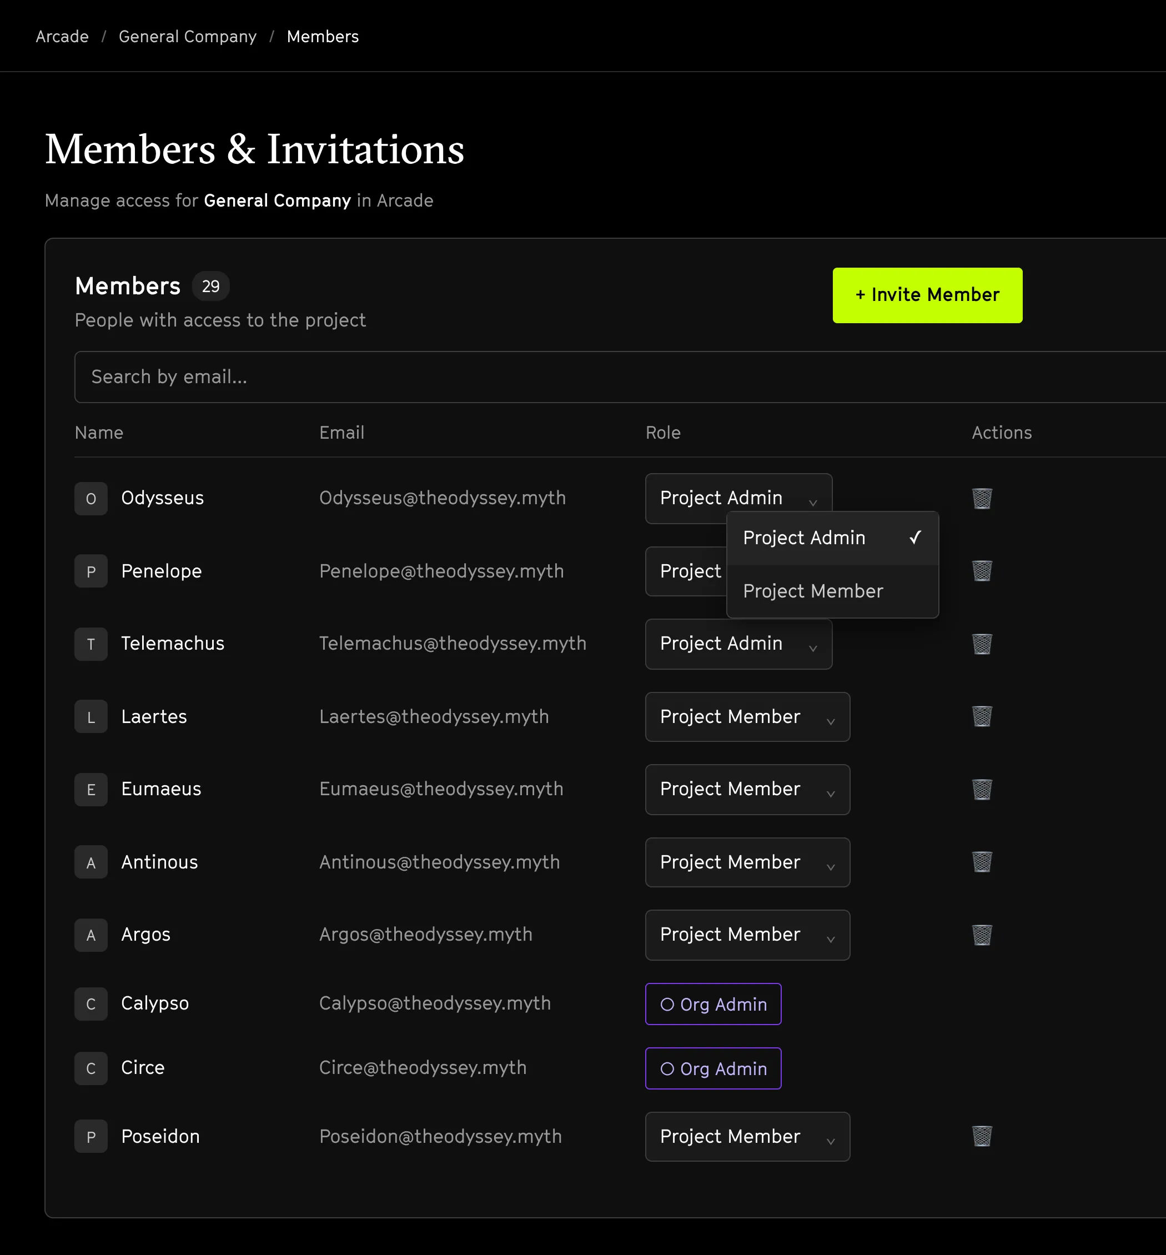
Task: Expand Argos's role dropdown
Action: pyautogui.click(x=747, y=935)
